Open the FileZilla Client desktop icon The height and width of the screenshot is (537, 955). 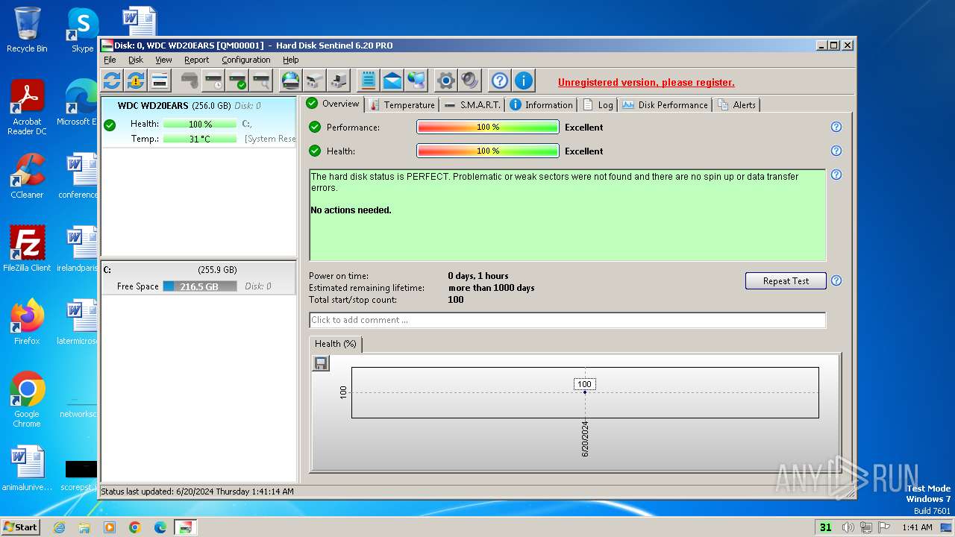click(x=27, y=249)
